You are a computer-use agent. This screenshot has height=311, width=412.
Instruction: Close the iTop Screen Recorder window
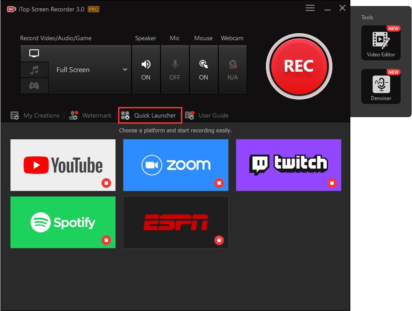[x=342, y=8]
